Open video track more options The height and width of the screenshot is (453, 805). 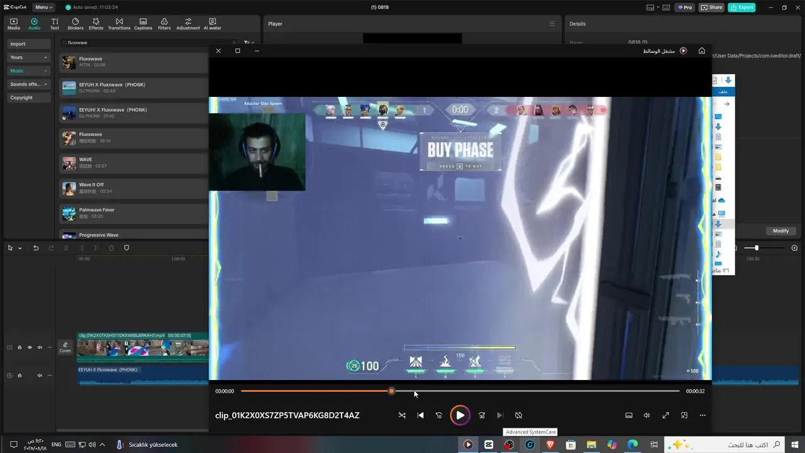(50, 347)
